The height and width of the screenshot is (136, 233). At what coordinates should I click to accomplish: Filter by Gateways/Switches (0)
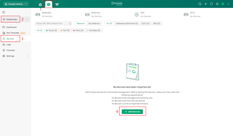[127, 24]
